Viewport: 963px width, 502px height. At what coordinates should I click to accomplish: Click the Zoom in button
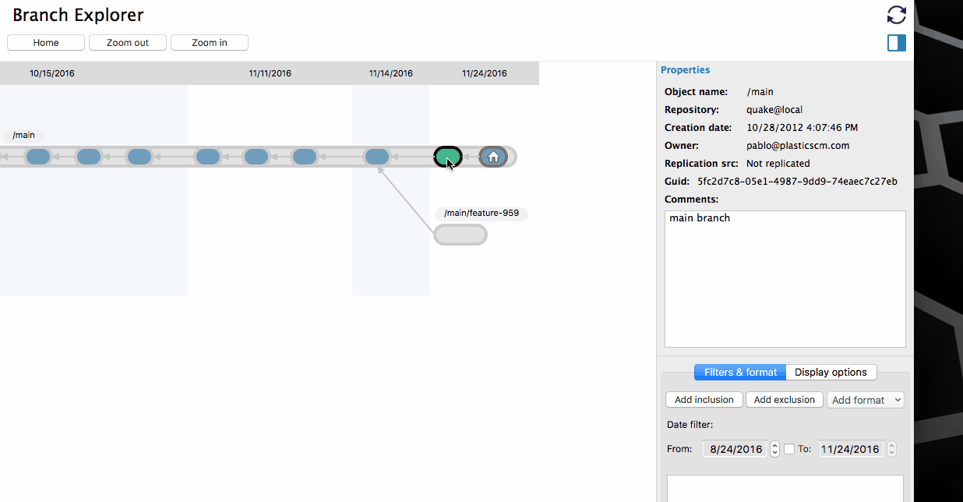(x=210, y=43)
